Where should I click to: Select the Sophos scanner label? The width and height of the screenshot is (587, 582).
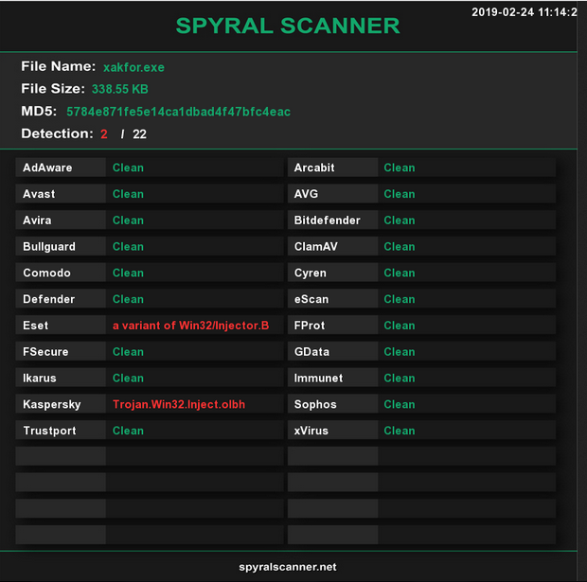pos(315,404)
